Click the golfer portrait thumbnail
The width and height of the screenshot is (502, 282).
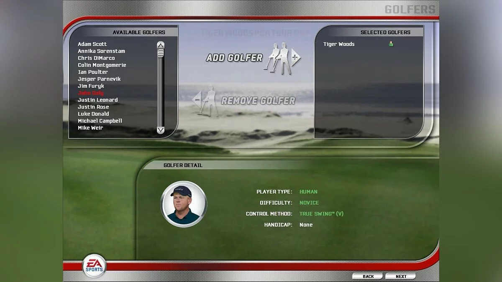coord(184,204)
